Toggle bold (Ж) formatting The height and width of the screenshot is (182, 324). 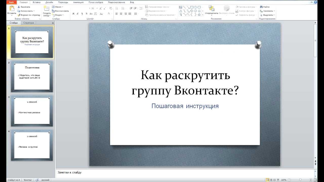click(x=73, y=14)
